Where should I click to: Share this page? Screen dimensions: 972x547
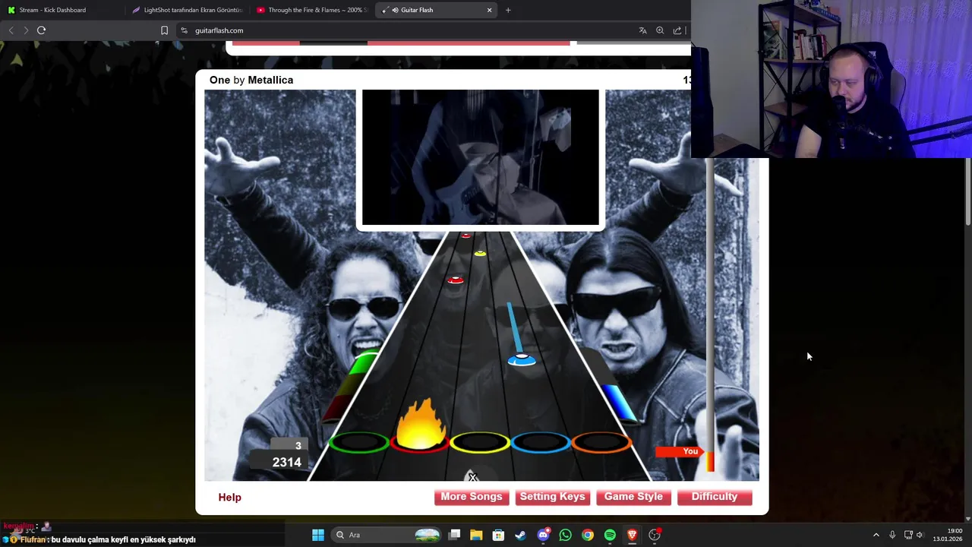pyautogui.click(x=677, y=30)
